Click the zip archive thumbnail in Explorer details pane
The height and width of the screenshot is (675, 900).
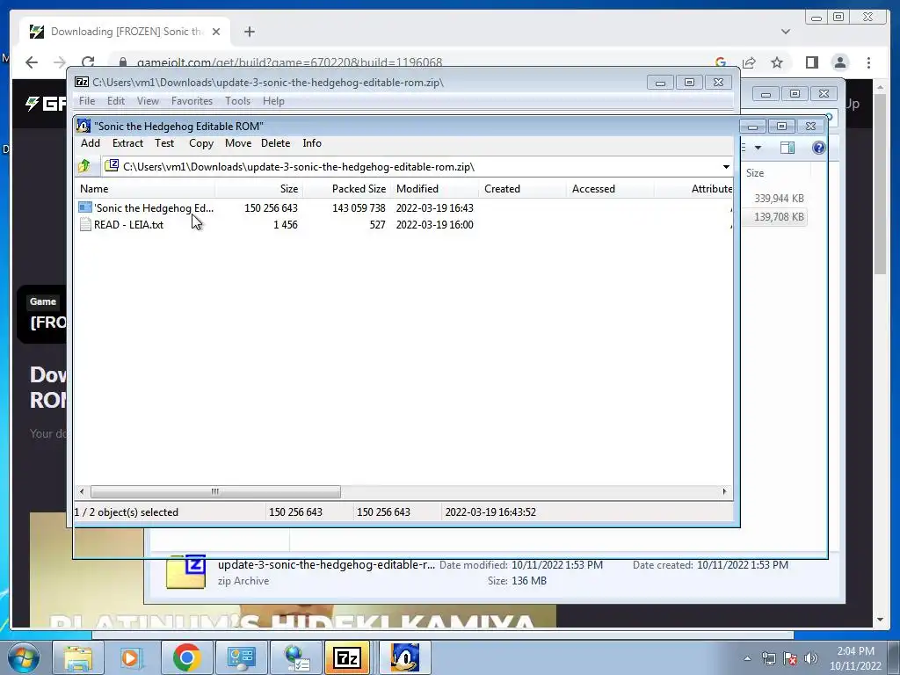coord(185,572)
